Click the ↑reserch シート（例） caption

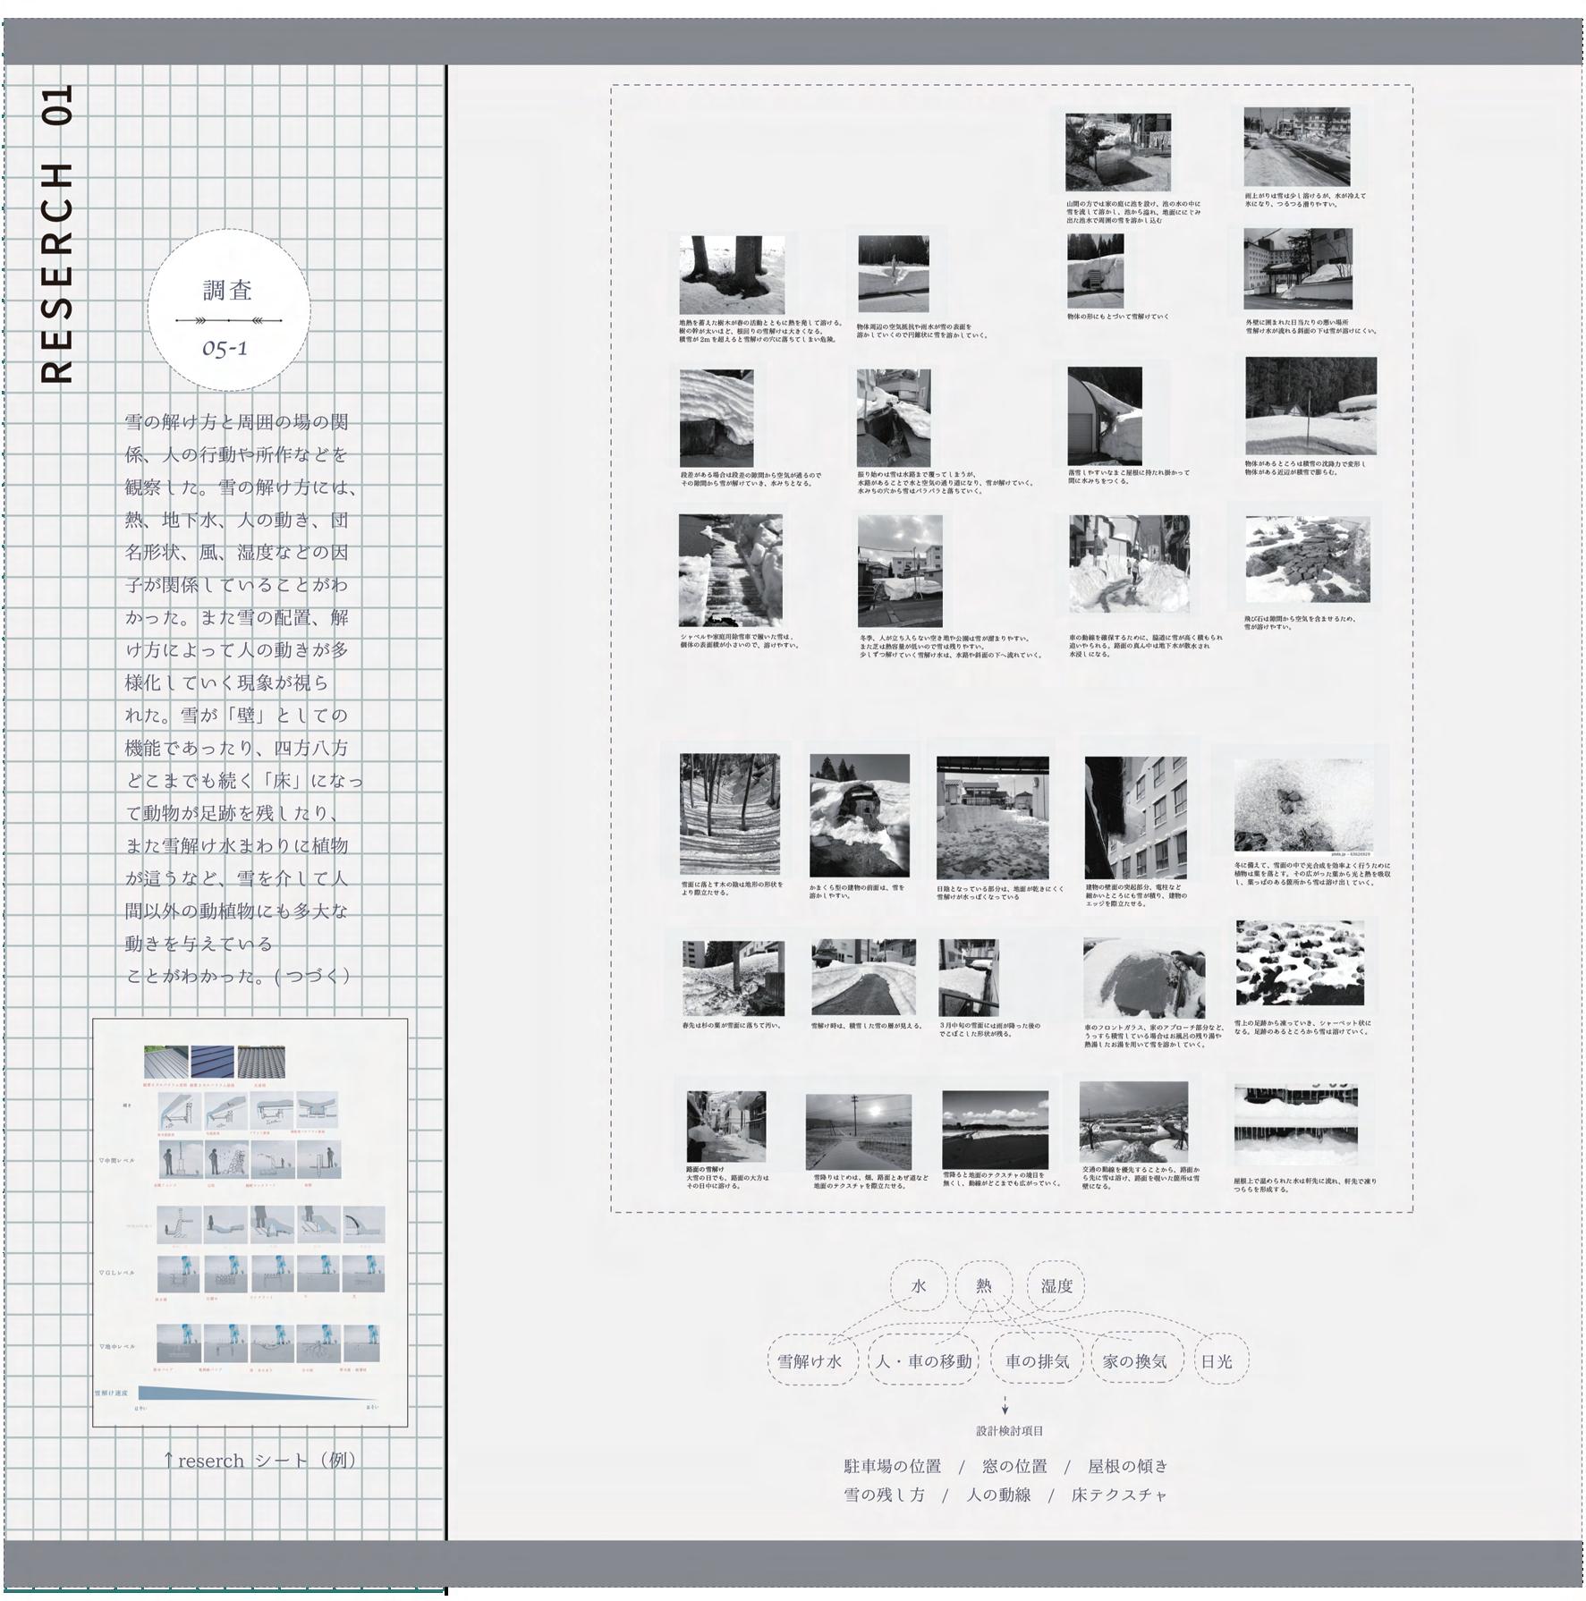(x=259, y=1461)
